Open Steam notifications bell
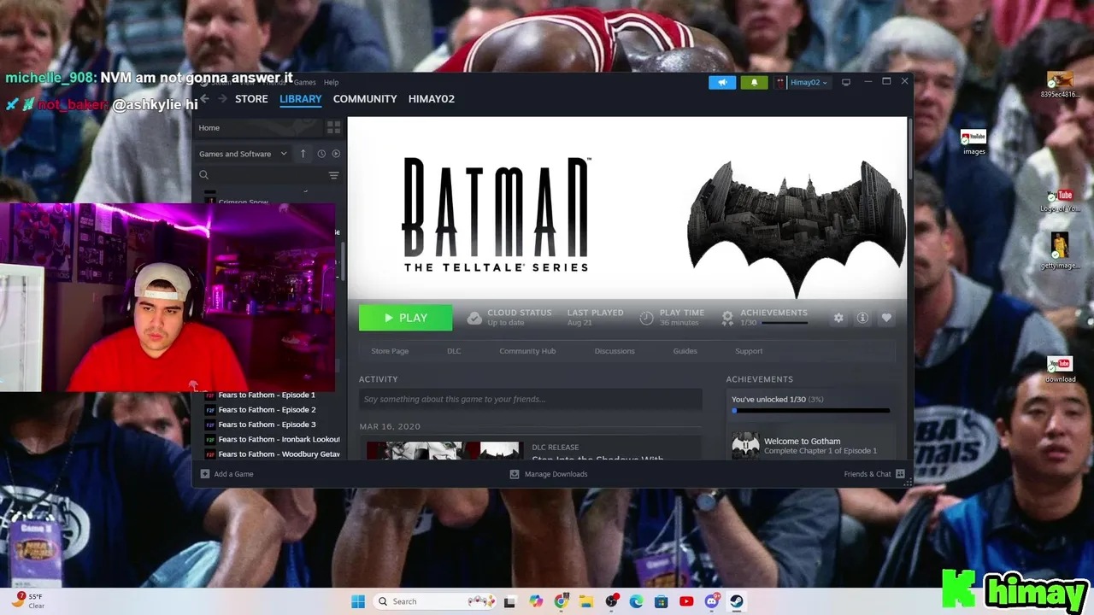The height and width of the screenshot is (615, 1094). [754, 82]
